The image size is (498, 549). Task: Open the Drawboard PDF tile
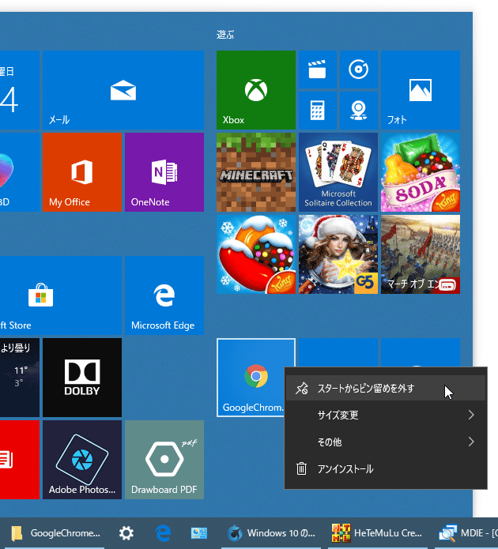[x=164, y=460]
